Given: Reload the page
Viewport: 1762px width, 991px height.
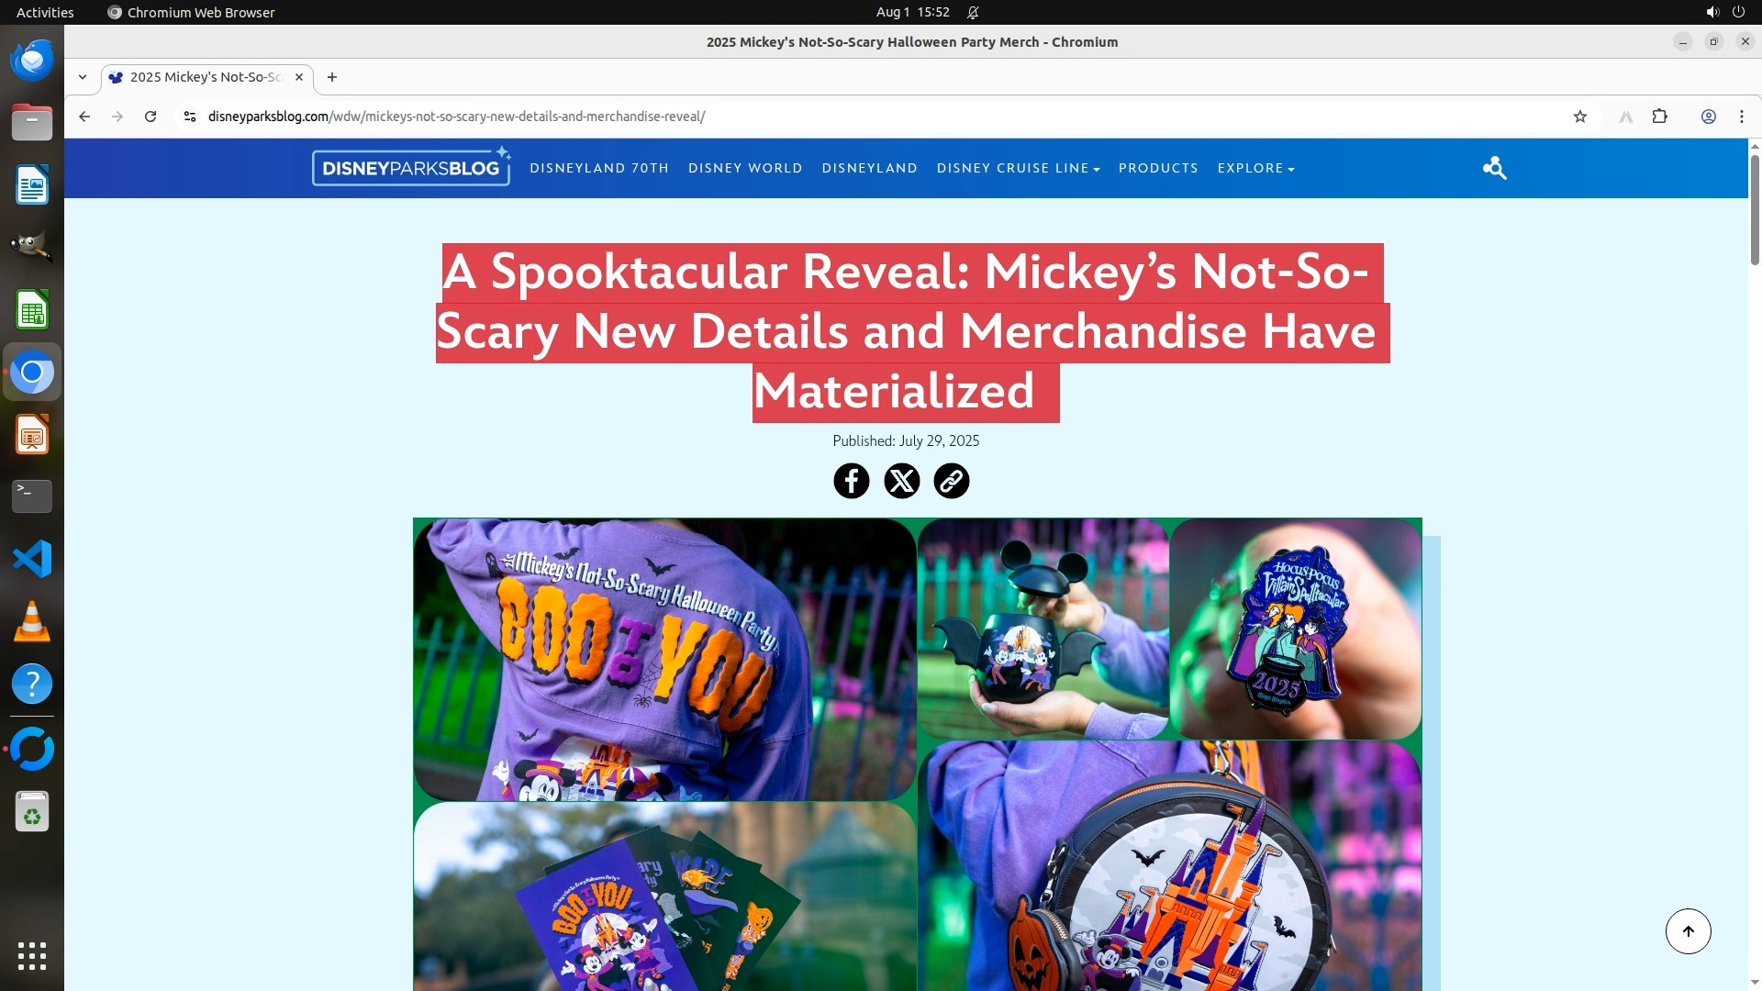Looking at the screenshot, I should click(x=151, y=117).
